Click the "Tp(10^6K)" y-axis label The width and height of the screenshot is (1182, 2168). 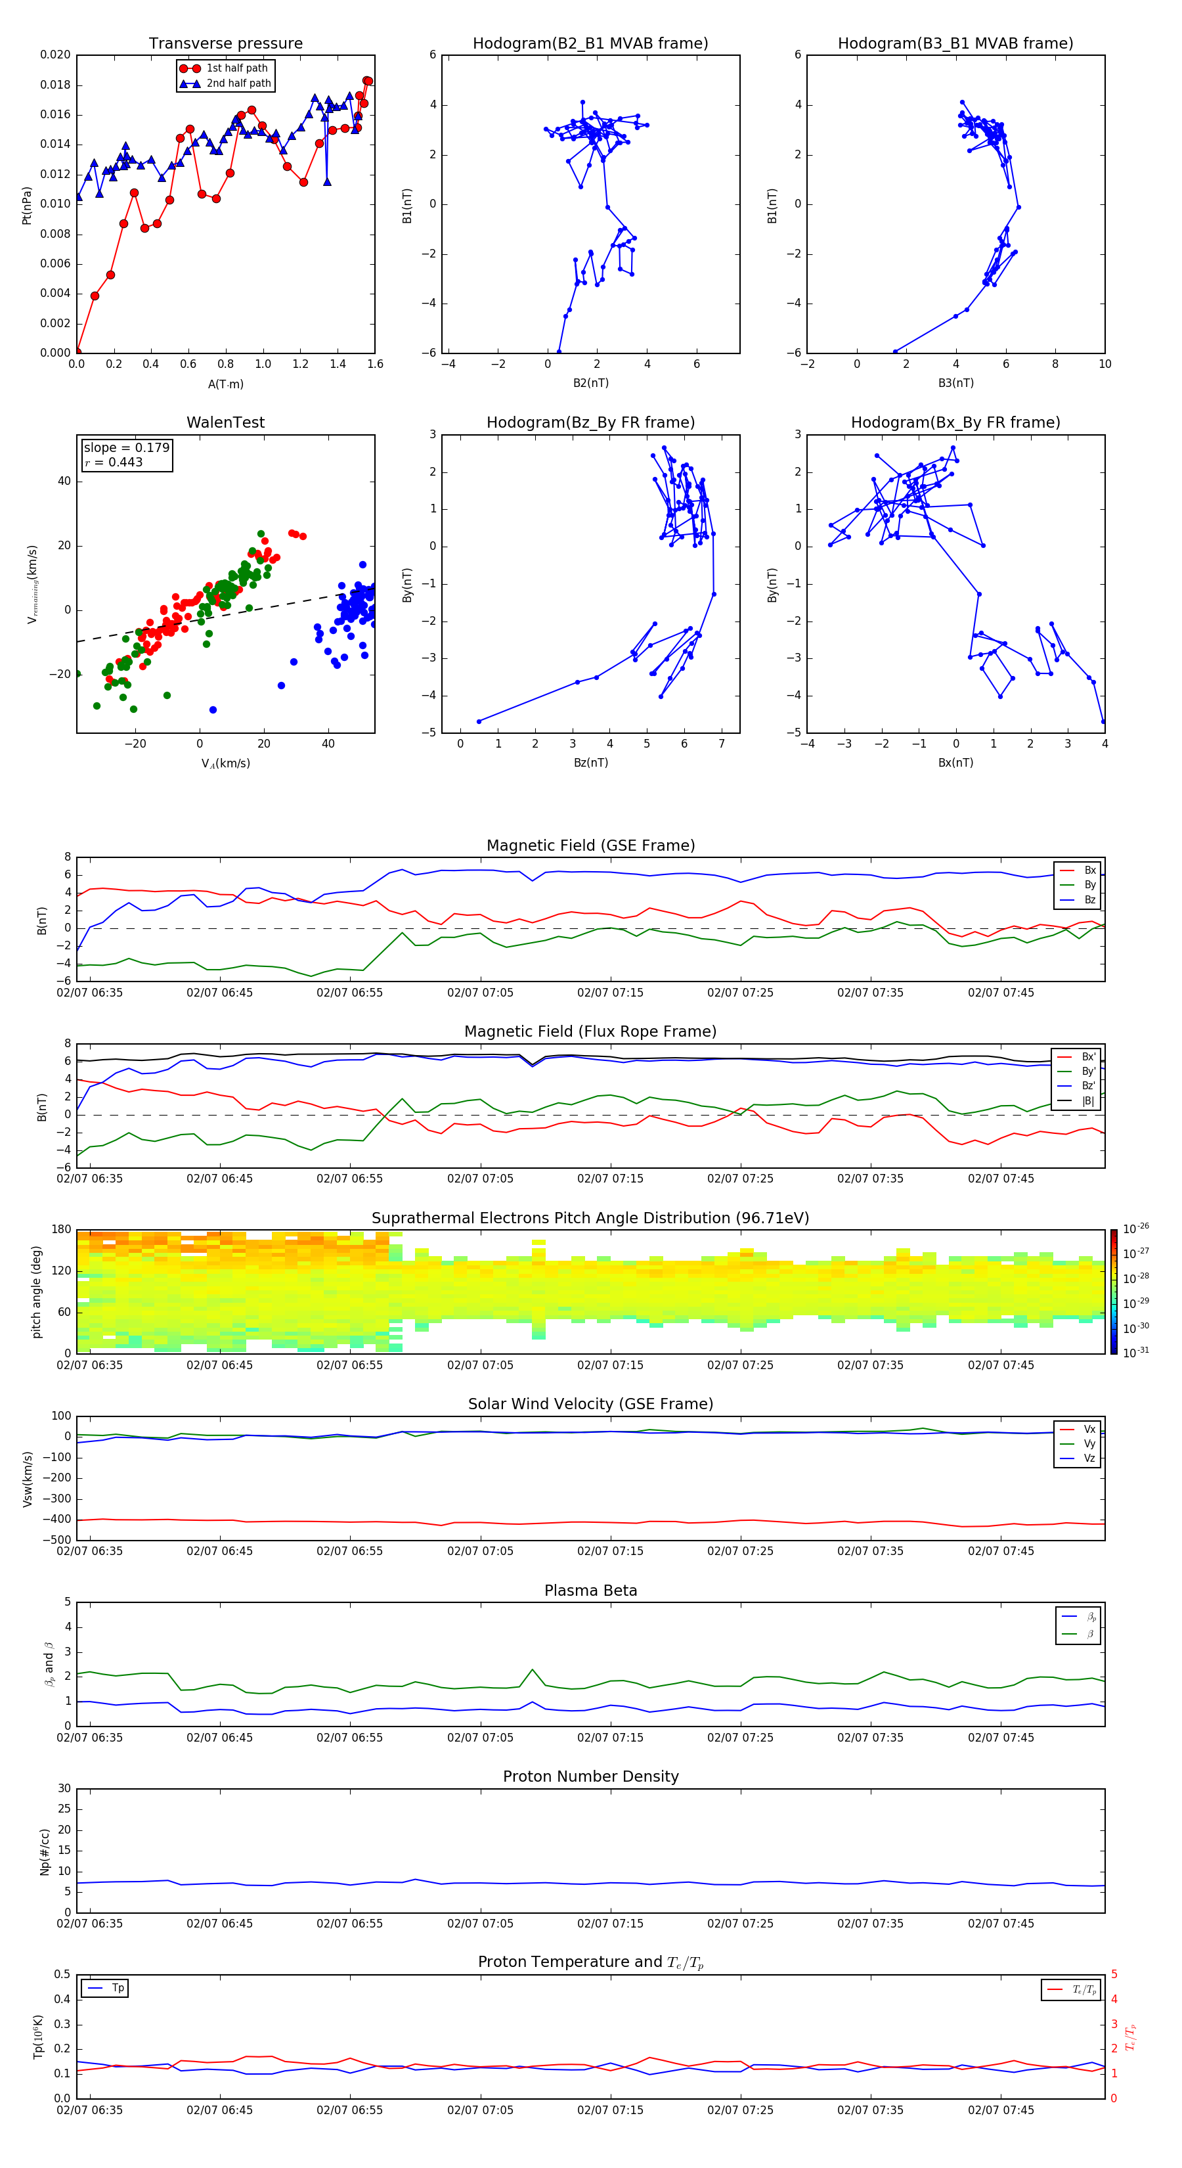(38, 2037)
